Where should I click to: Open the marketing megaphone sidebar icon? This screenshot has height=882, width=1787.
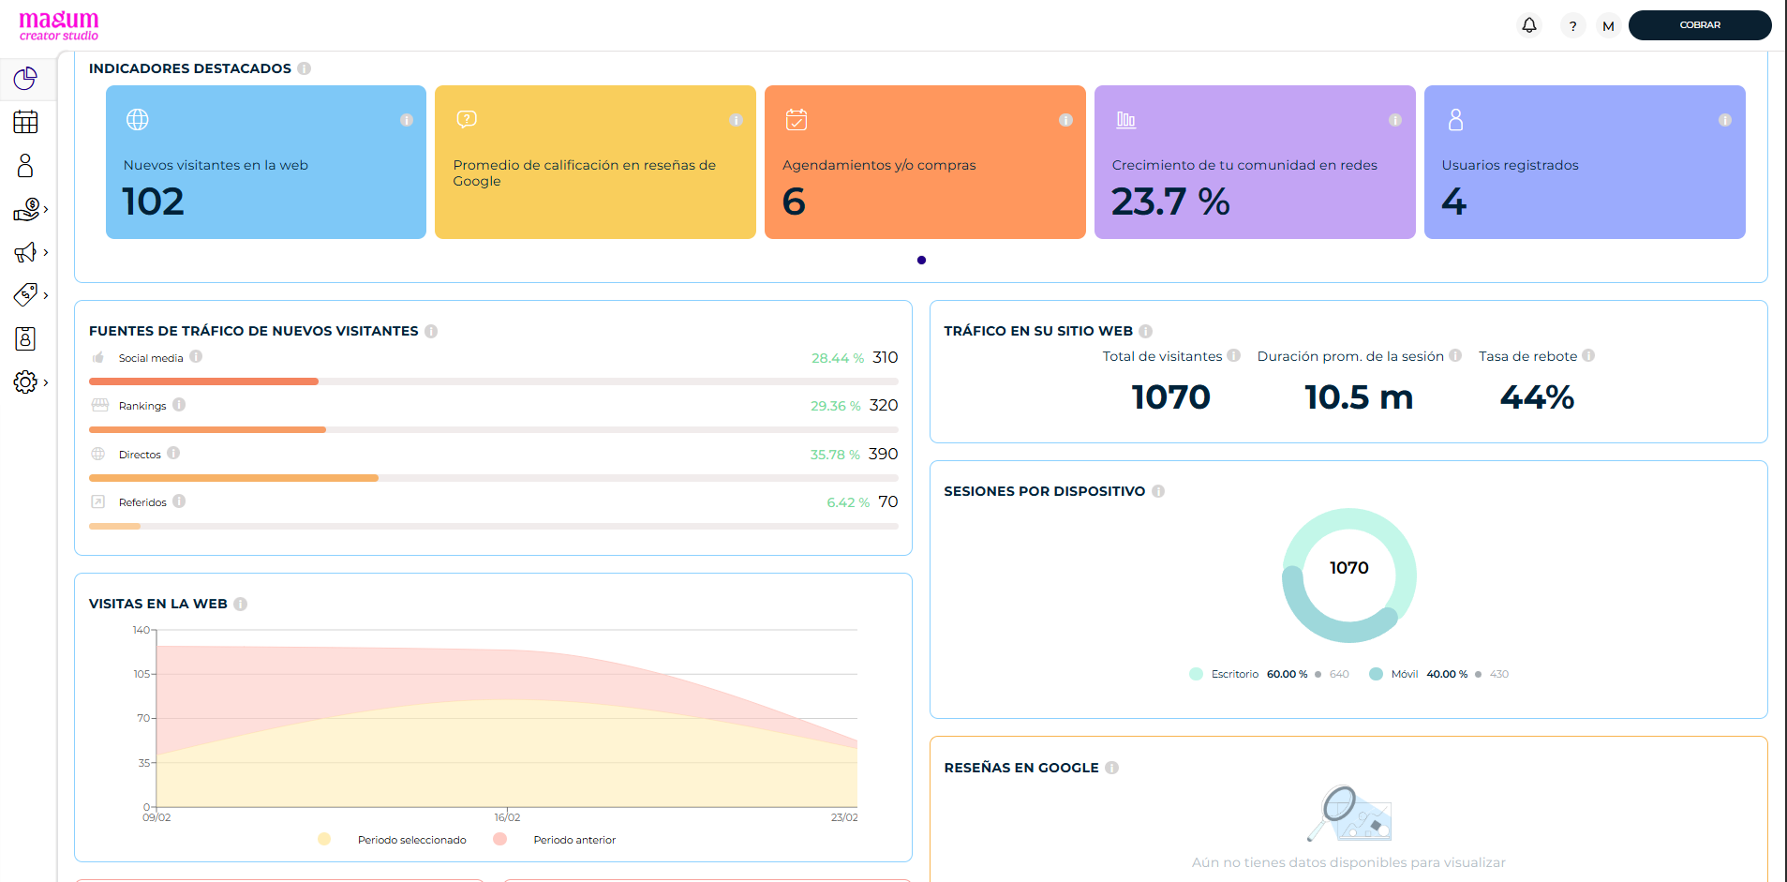(25, 252)
